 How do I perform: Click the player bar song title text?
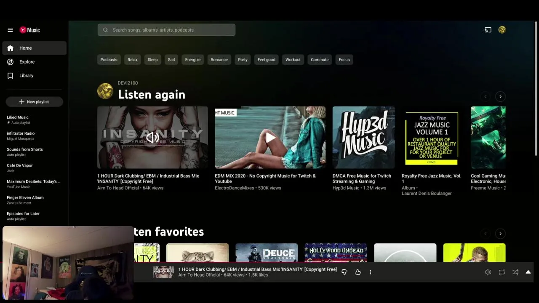[257, 269]
